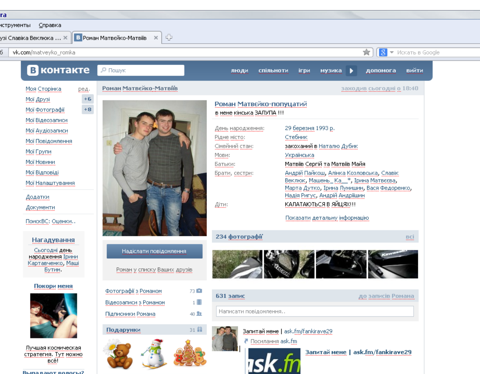Open Мої Новини in the sidebar
The height and width of the screenshot is (374, 480).
pos(40,162)
